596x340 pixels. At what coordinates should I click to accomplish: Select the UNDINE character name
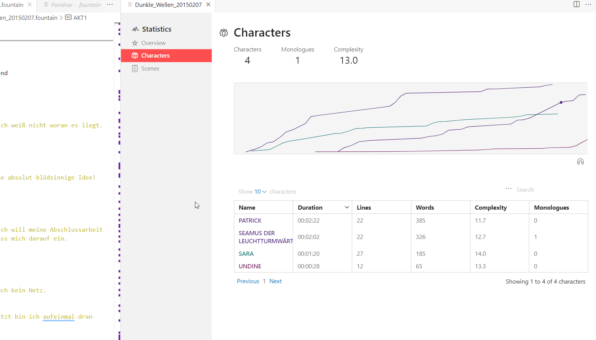[250, 266]
